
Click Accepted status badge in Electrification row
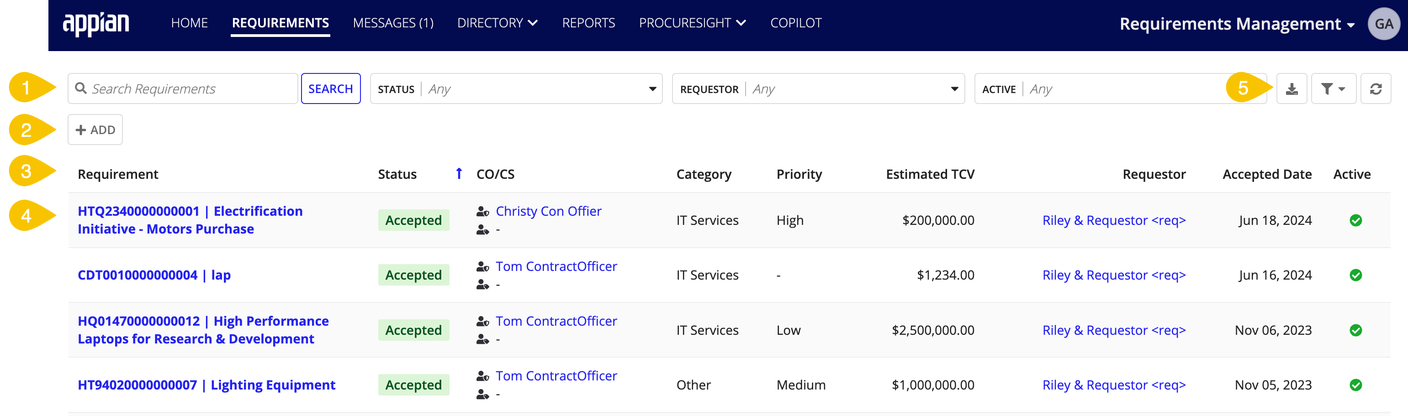tap(414, 220)
